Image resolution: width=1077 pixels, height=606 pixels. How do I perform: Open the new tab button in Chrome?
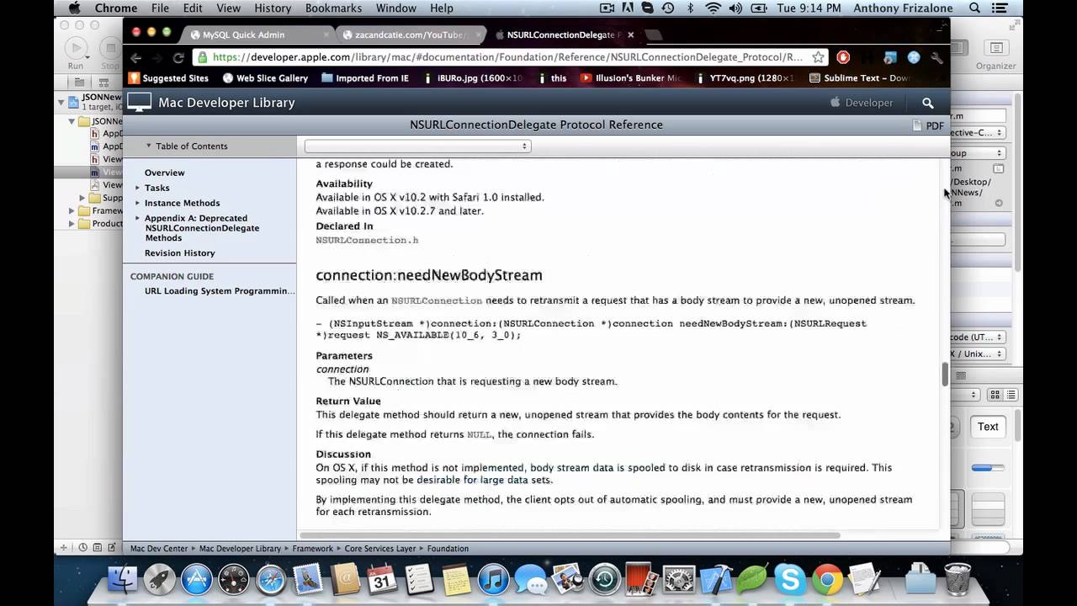[x=654, y=35]
